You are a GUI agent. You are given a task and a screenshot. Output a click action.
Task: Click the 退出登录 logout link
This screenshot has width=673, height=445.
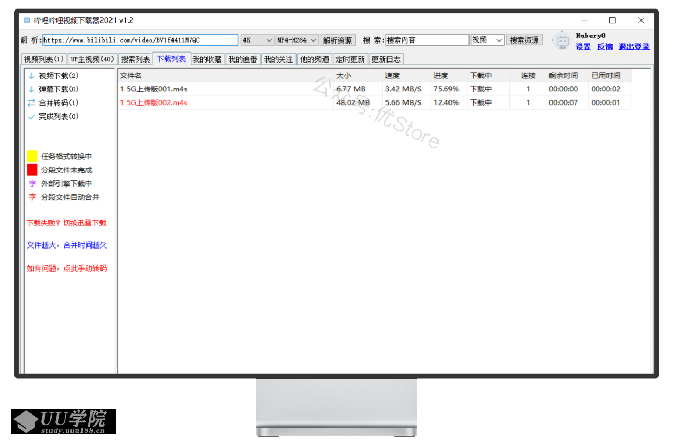pyautogui.click(x=634, y=47)
